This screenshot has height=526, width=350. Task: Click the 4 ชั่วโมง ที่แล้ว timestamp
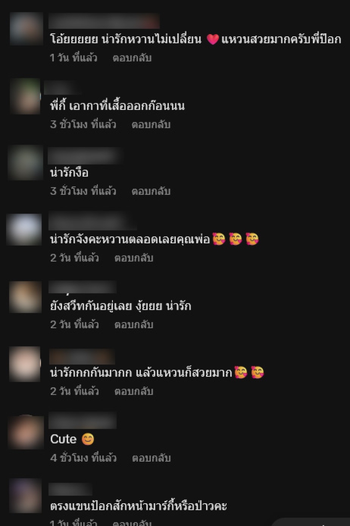tap(83, 458)
